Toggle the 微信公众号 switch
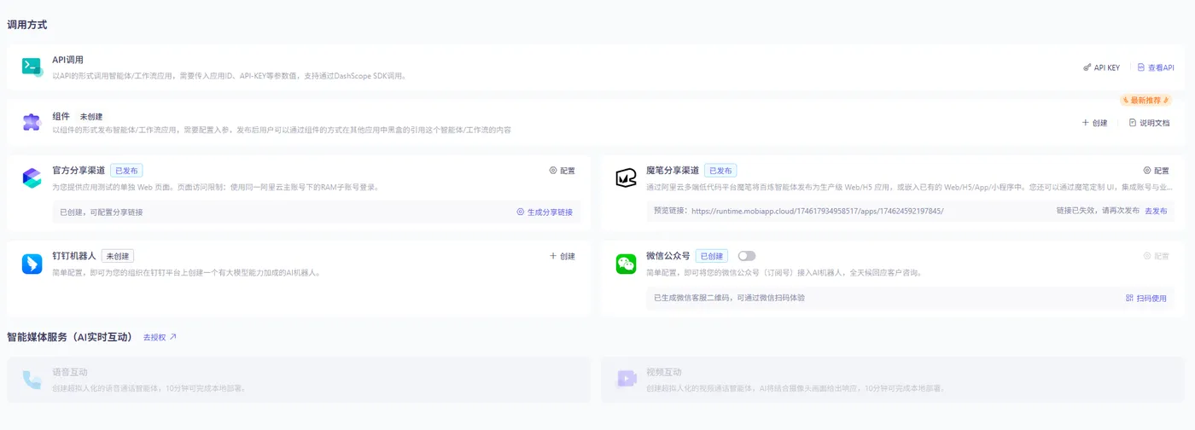This screenshot has height=430, width=1195. 747,256
